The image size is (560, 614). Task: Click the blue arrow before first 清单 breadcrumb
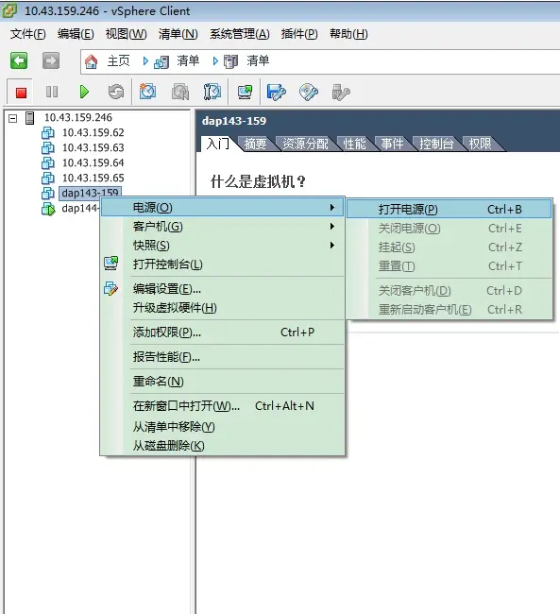pyautogui.click(x=145, y=61)
